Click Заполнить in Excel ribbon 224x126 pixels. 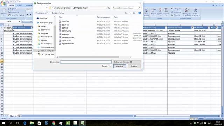tap(176, 12)
